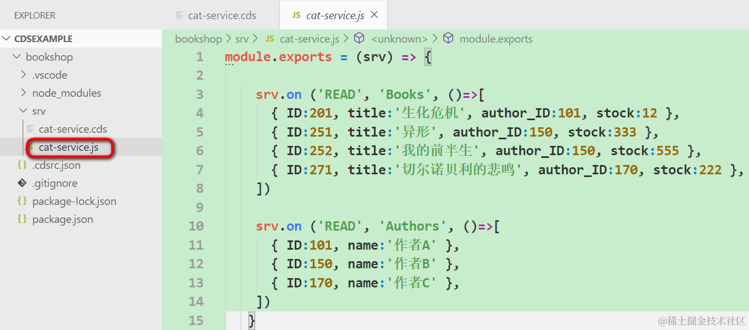Click stock value 222 on line 7
Image resolution: width=749 pixels, height=330 pixels.
(x=711, y=169)
